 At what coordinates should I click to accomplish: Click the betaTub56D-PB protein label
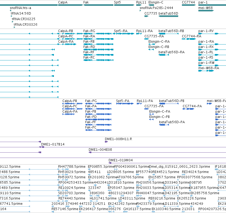[x=172, y=101]
